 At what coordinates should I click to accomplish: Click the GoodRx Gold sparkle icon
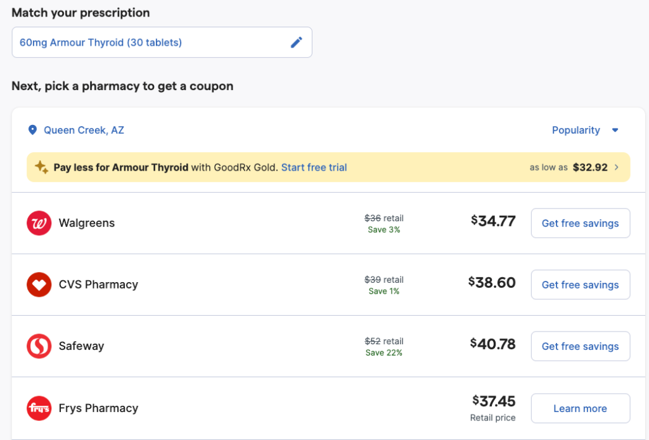[x=41, y=167]
